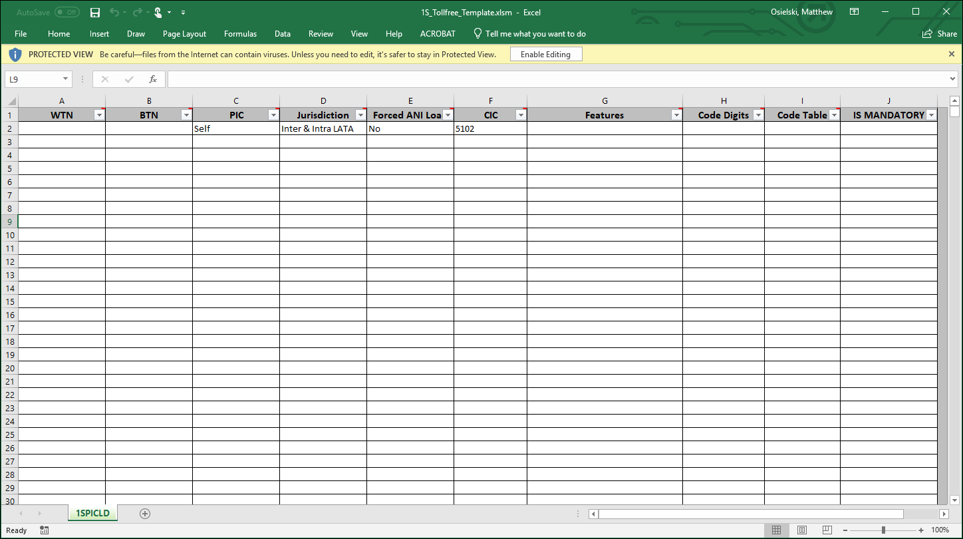Open the Review tab
This screenshot has width=963, height=539.
coord(321,34)
